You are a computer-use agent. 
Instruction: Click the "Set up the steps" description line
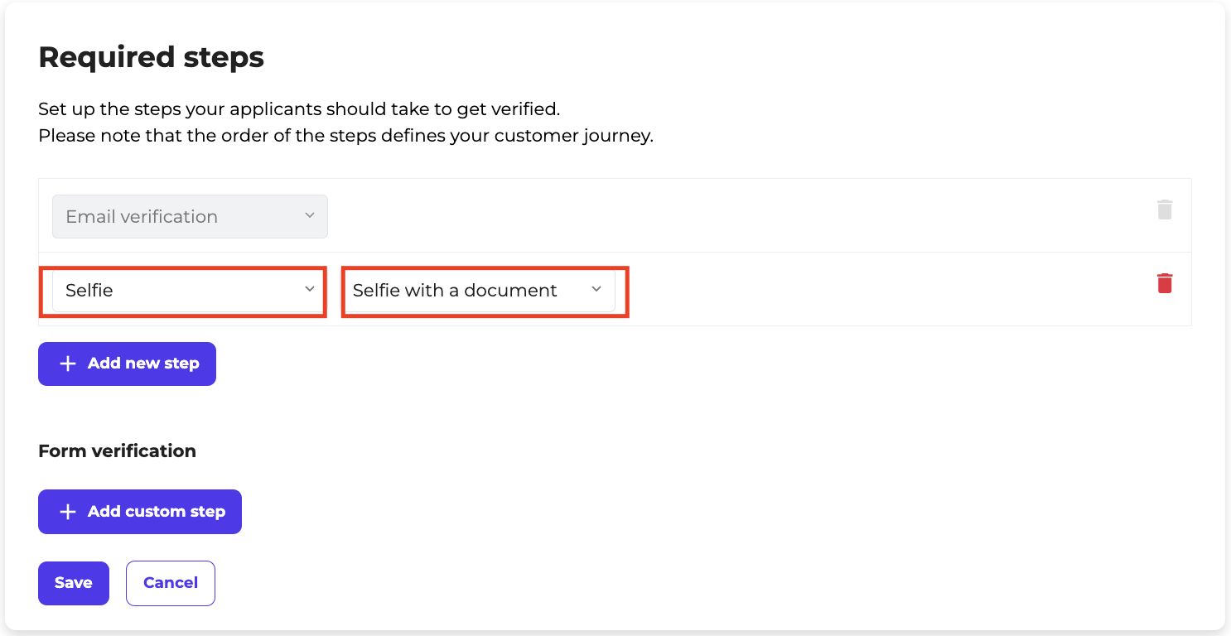click(x=299, y=108)
